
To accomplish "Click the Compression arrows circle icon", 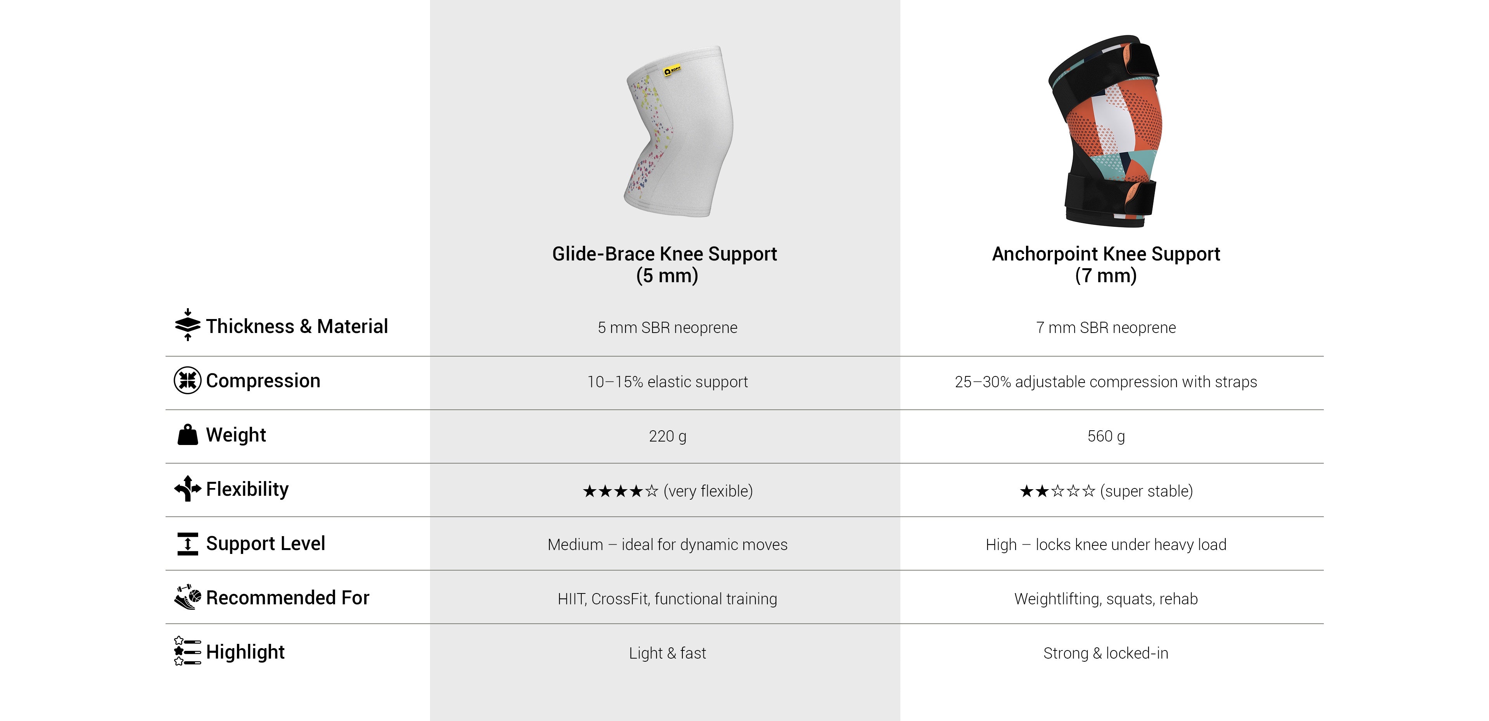I will pos(187,380).
